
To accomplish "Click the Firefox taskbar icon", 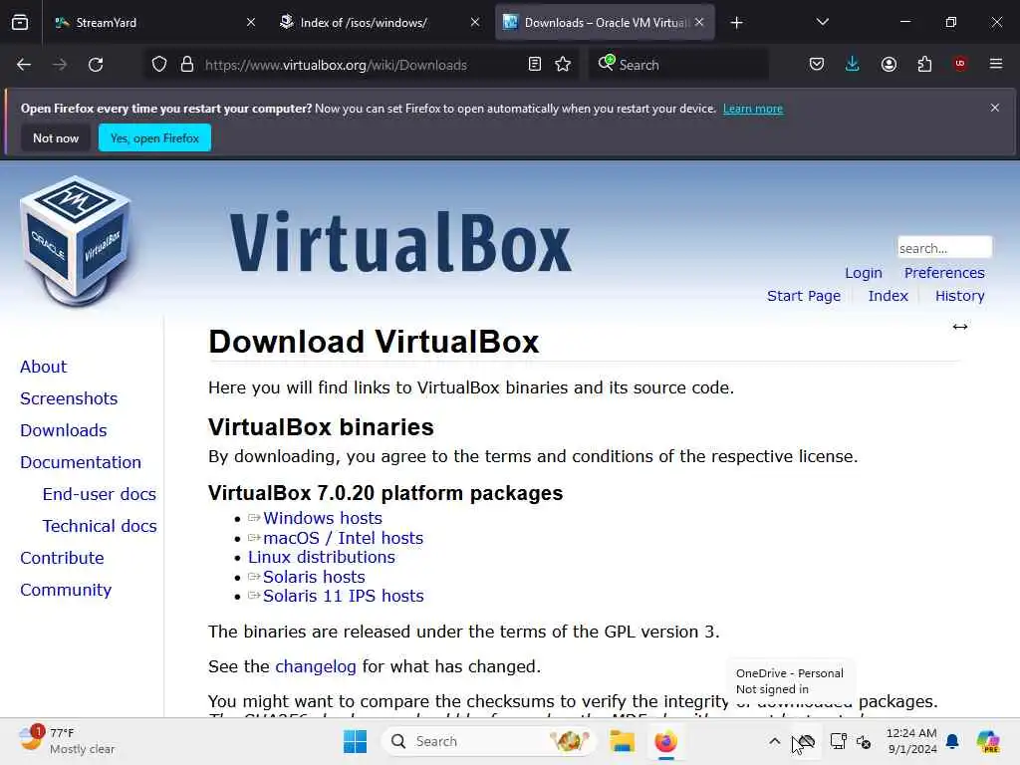I will (666, 741).
